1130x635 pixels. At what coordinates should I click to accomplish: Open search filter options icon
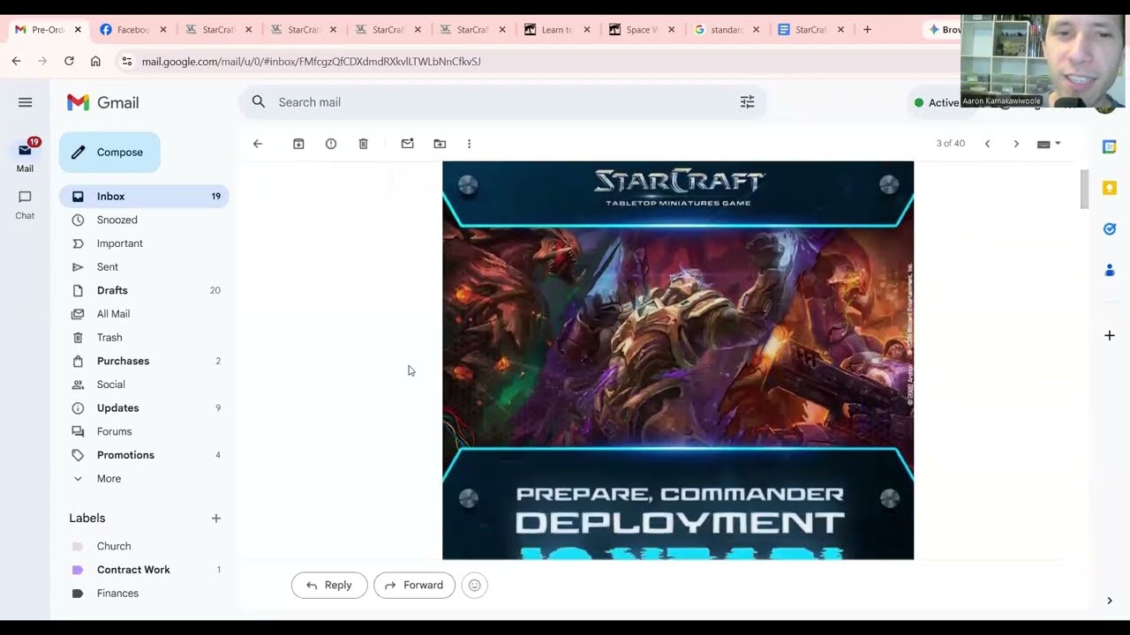point(747,102)
